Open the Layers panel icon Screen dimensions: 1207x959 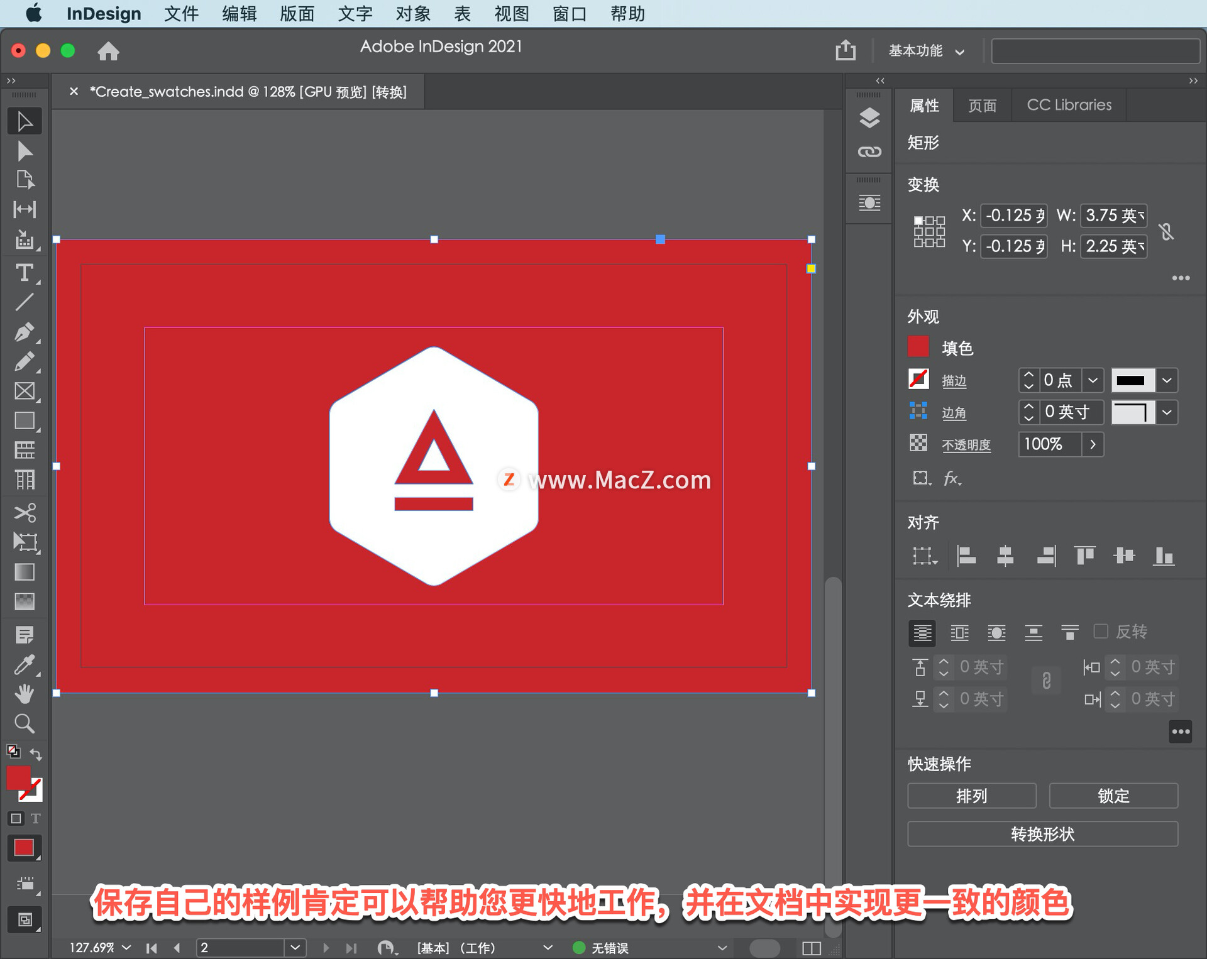point(869,118)
